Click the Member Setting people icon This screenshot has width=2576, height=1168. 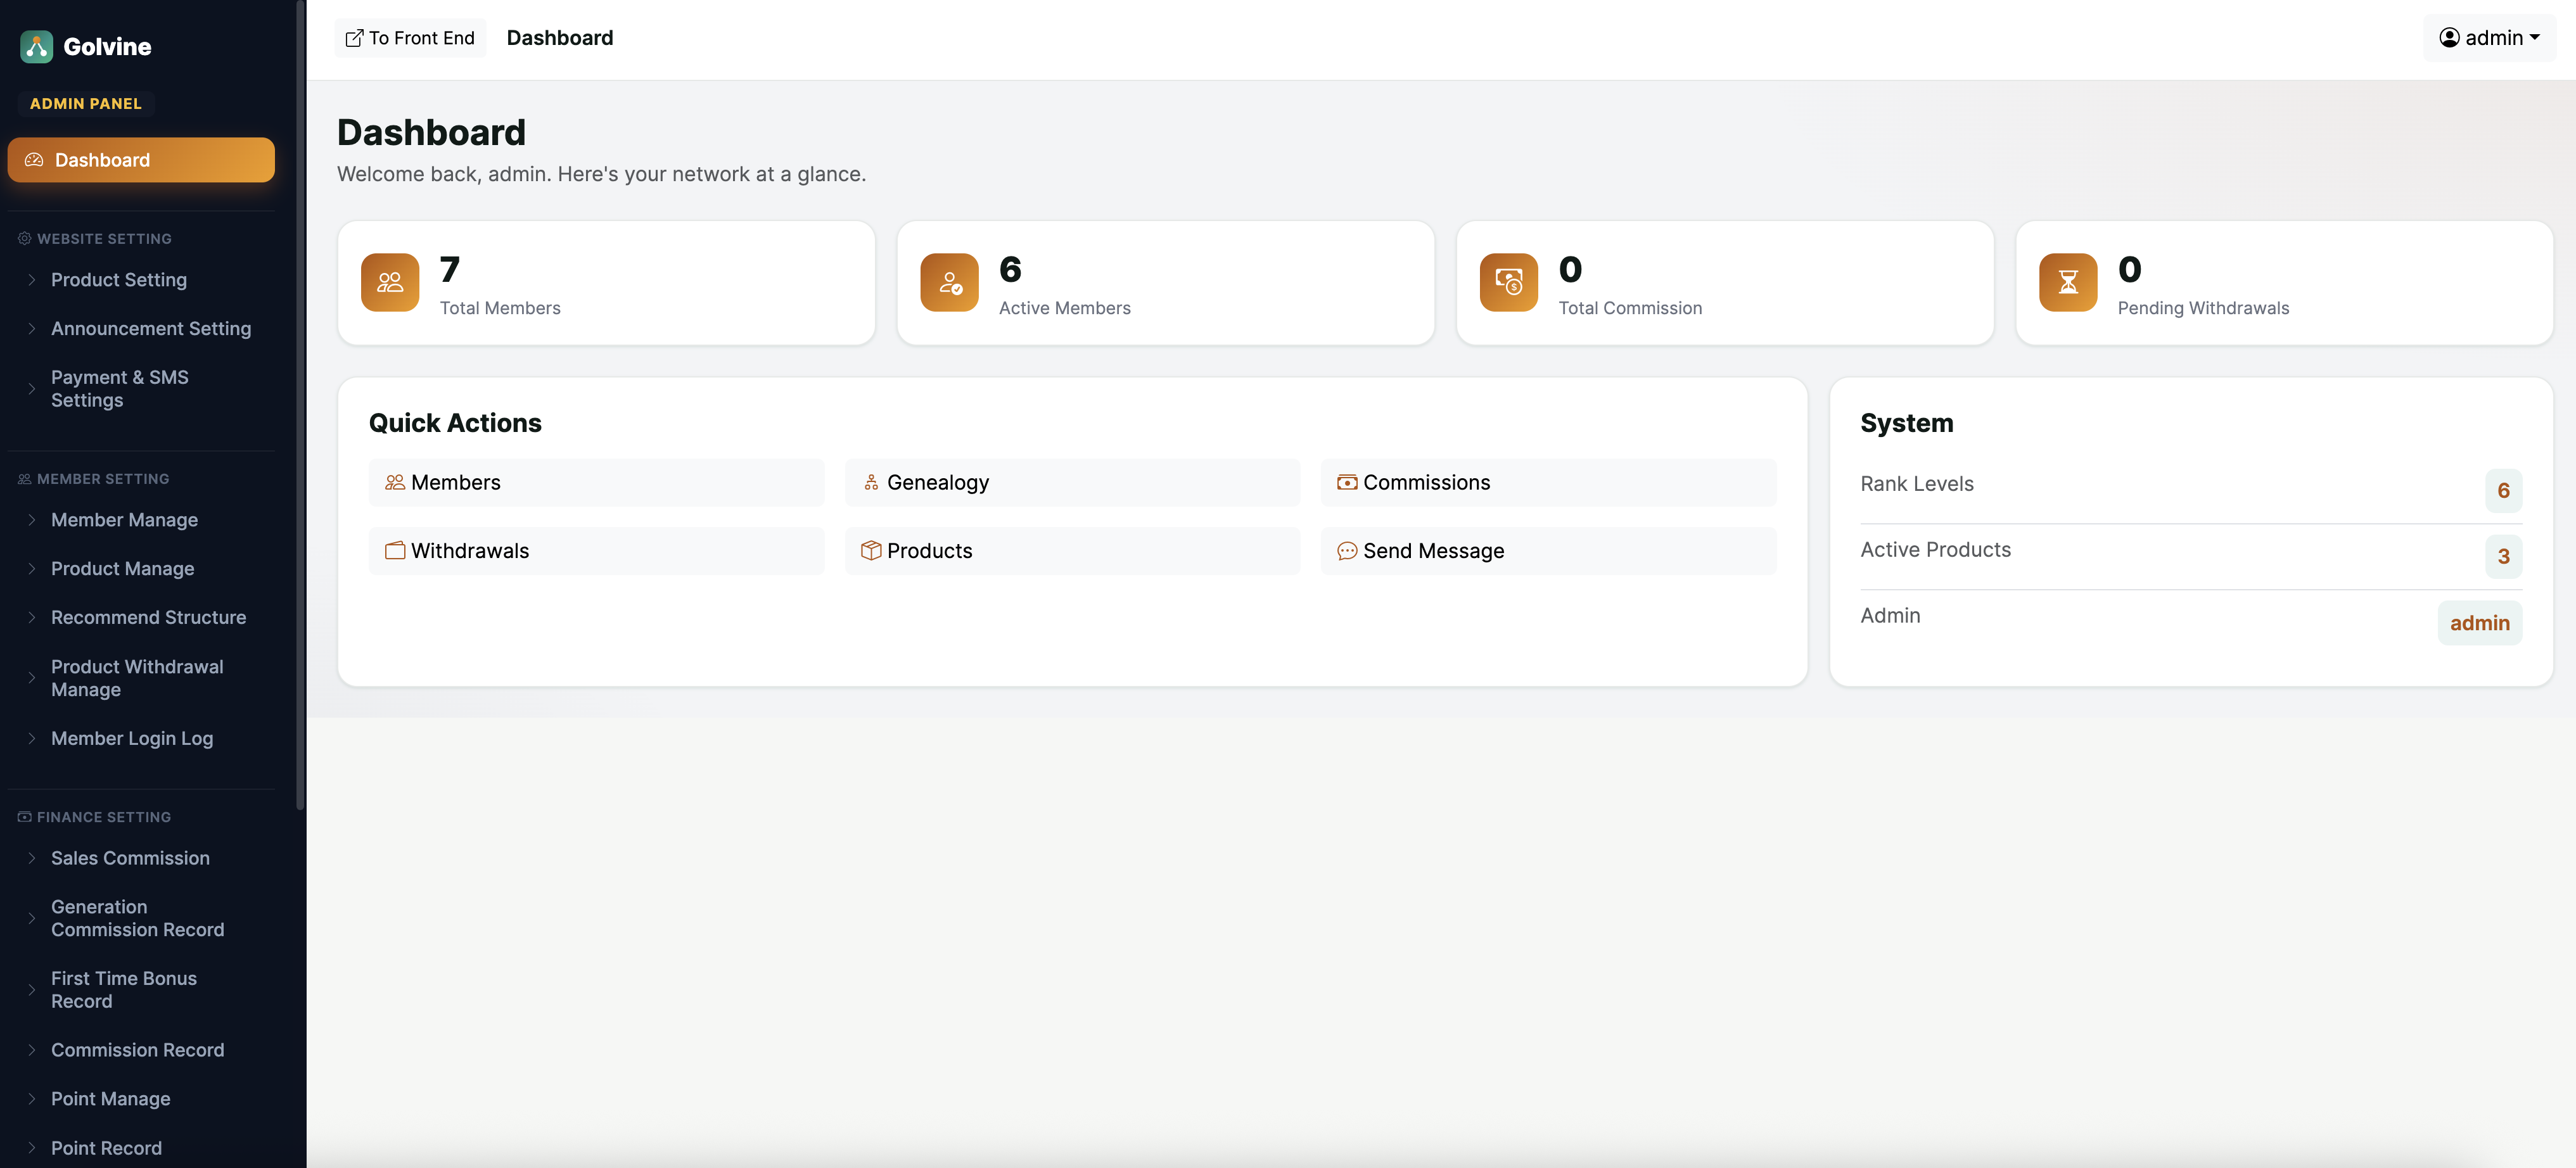25,479
